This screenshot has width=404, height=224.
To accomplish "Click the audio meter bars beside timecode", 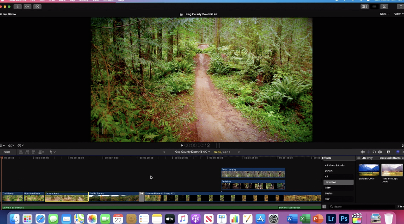I will (x=218, y=145).
